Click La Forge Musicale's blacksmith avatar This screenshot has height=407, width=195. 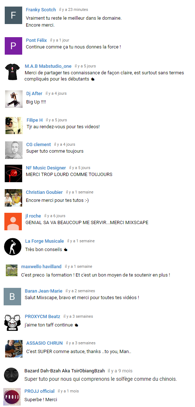(x=13, y=247)
